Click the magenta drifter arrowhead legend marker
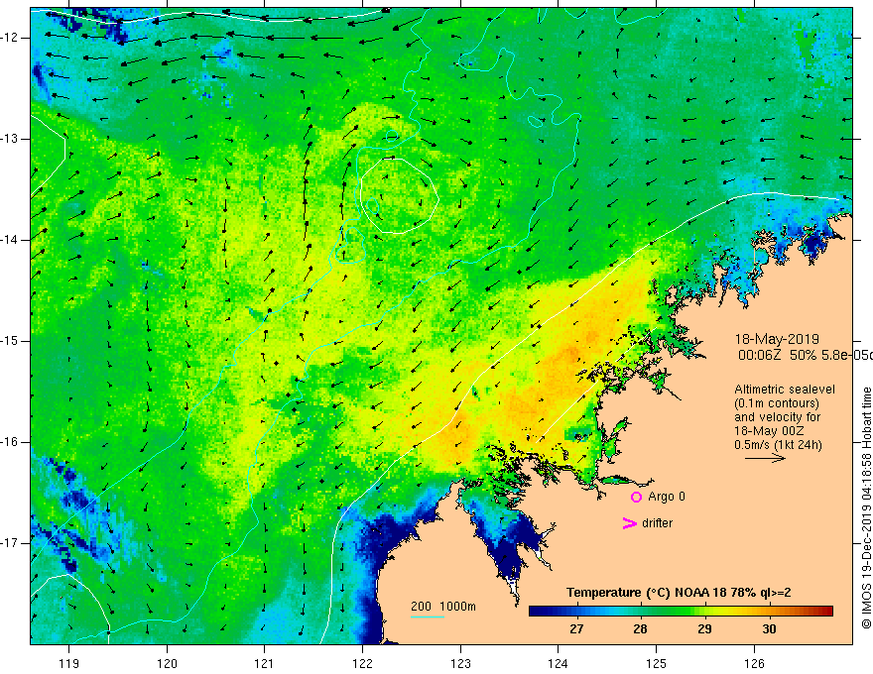Image resolution: width=873 pixels, height=674 pixels. point(629,523)
